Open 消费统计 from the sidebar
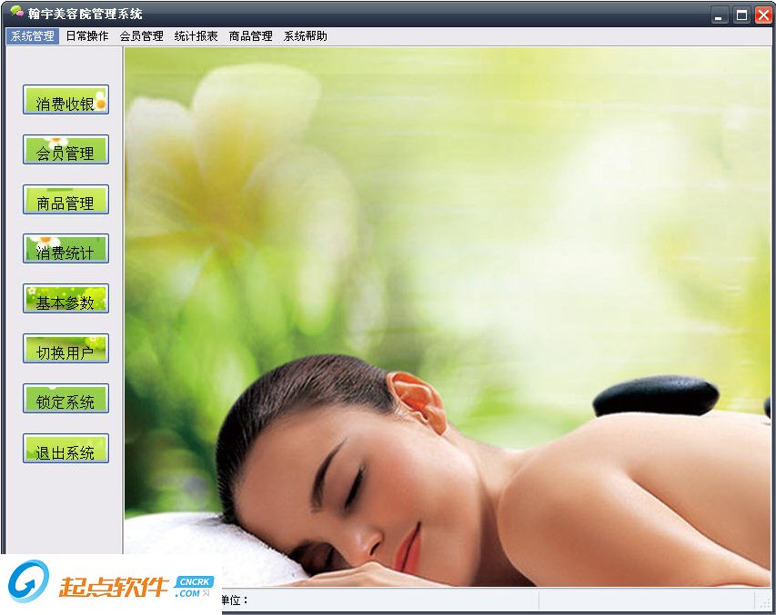776x615 pixels. point(66,249)
